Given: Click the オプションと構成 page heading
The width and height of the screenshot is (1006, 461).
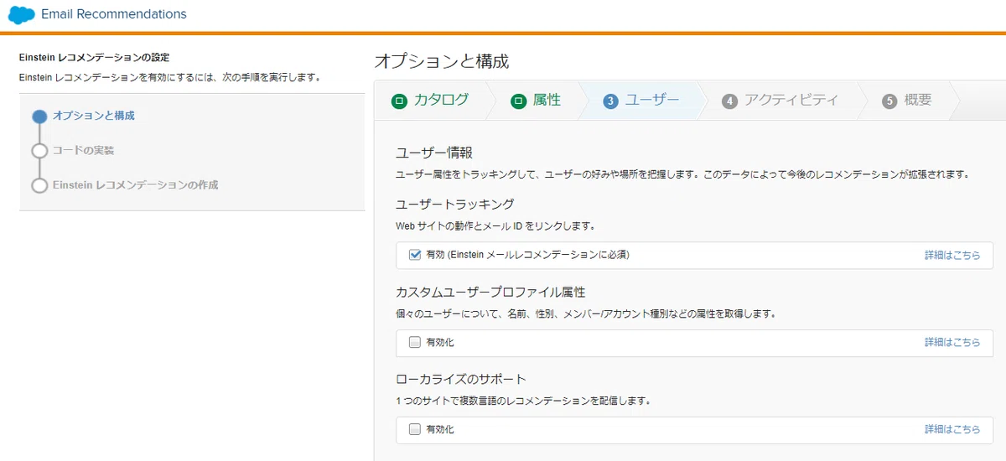Looking at the screenshot, I should tap(441, 61).
